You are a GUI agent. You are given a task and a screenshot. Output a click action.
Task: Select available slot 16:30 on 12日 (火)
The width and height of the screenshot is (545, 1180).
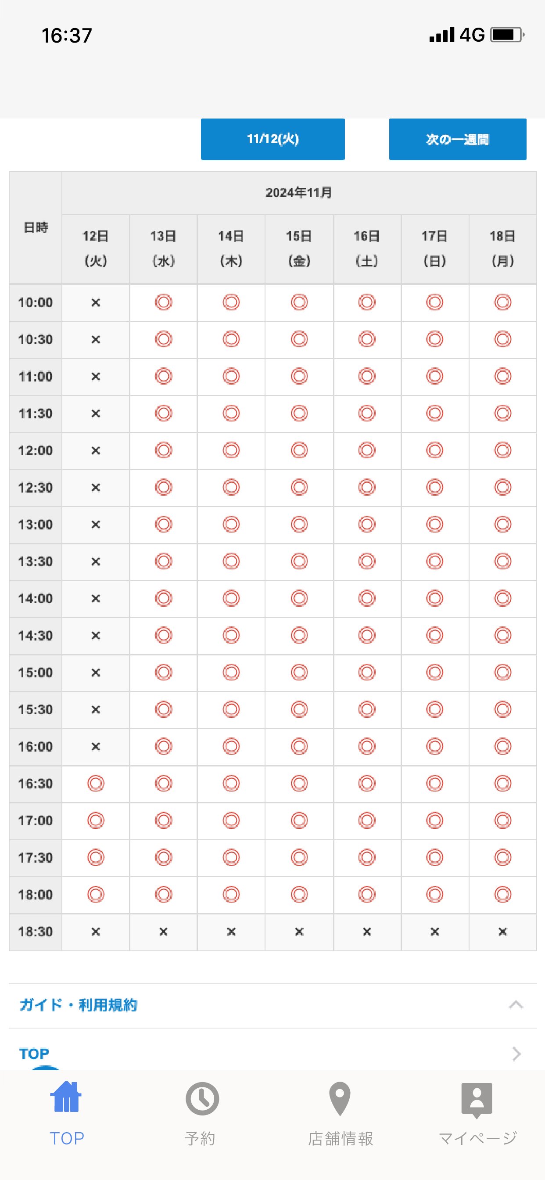tap(95, 783)
